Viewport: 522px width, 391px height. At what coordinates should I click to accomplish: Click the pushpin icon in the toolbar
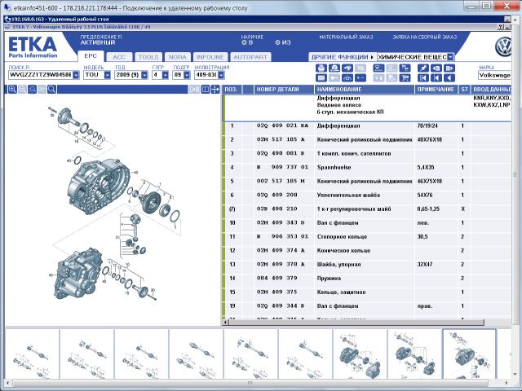[423, 68]
